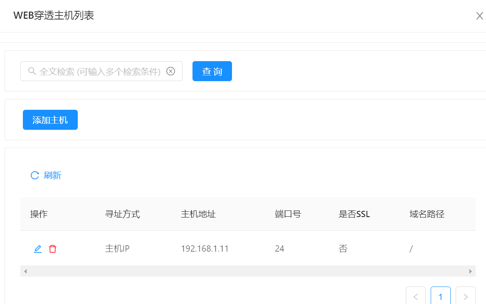Click the 刷新 text link
This screenshot has width=486, height=304.
(53, 175)
